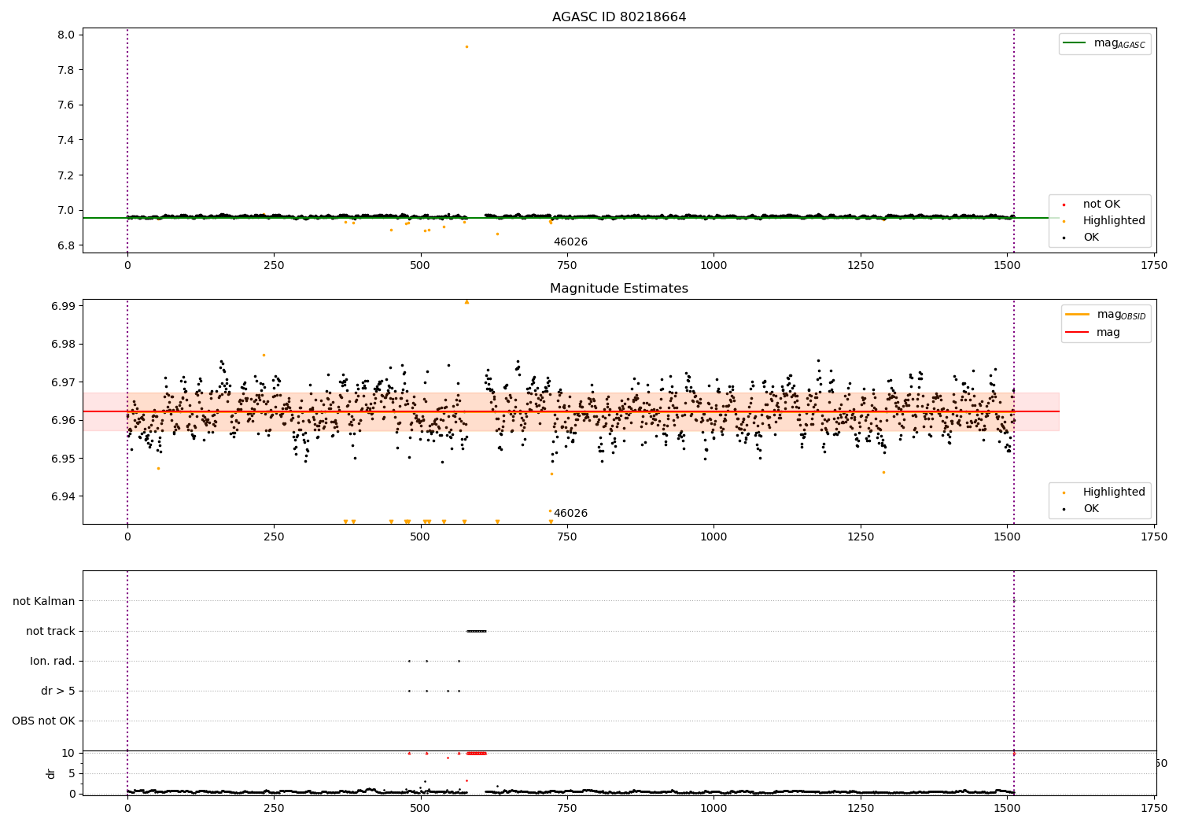Click the 'AGASC ID 80218664' plot title
Screen dimensions: 1180x826
coord(619,17)
